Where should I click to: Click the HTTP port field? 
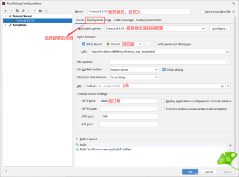pyautogui.click(x=129, y=101)
